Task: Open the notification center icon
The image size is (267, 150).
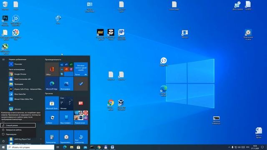Action: (262, 147)
